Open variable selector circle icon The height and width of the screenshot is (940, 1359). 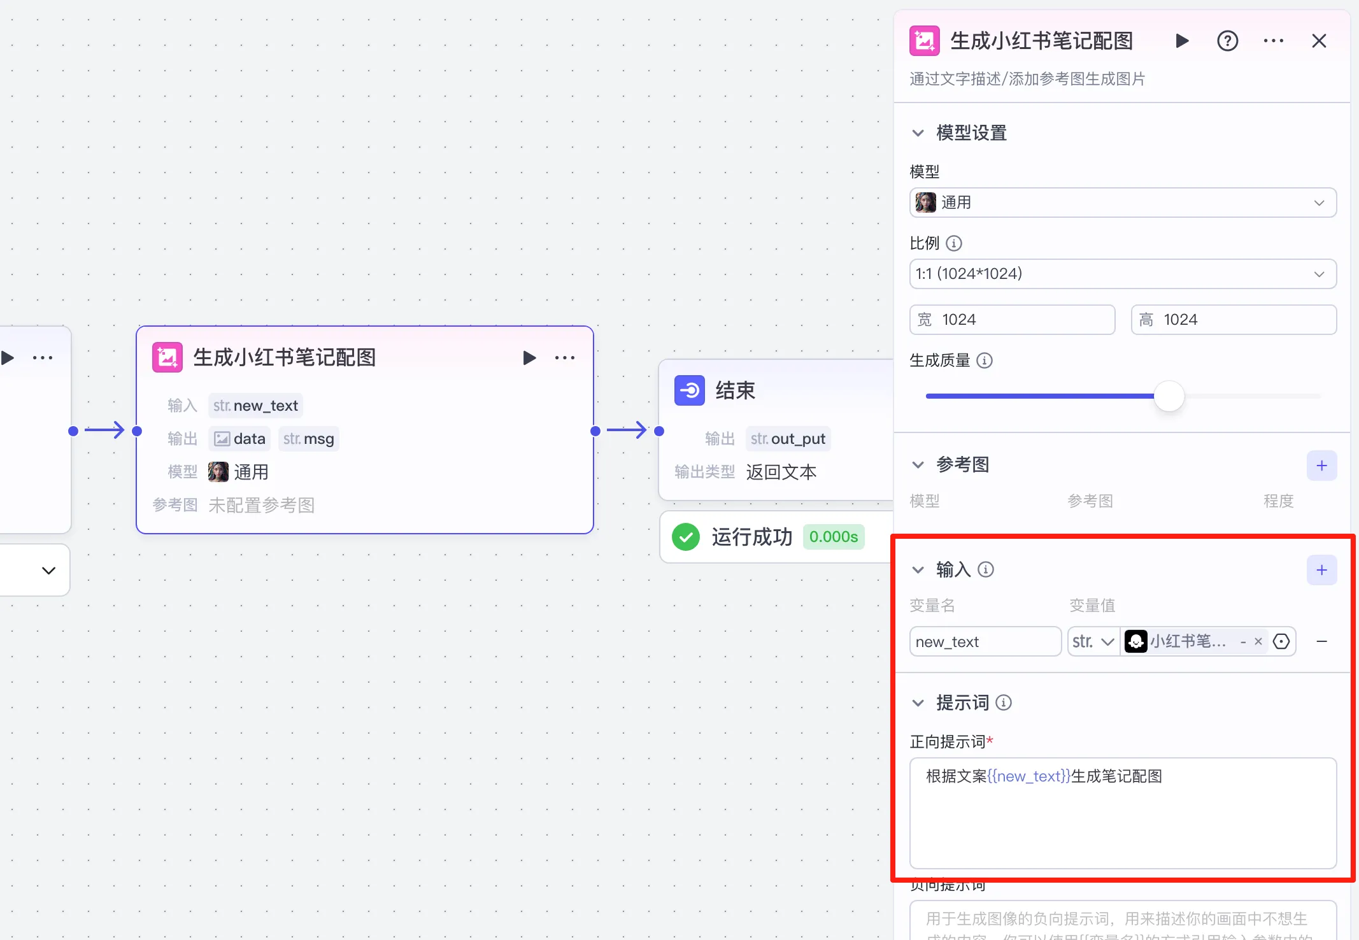(1281, 641)
